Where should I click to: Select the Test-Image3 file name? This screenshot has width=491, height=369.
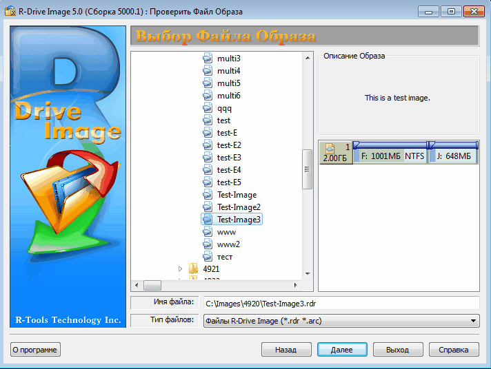(x=239, y=220)
